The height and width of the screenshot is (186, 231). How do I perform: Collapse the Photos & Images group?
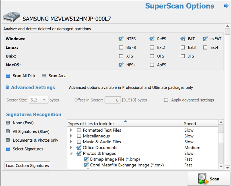click(71, 153)
